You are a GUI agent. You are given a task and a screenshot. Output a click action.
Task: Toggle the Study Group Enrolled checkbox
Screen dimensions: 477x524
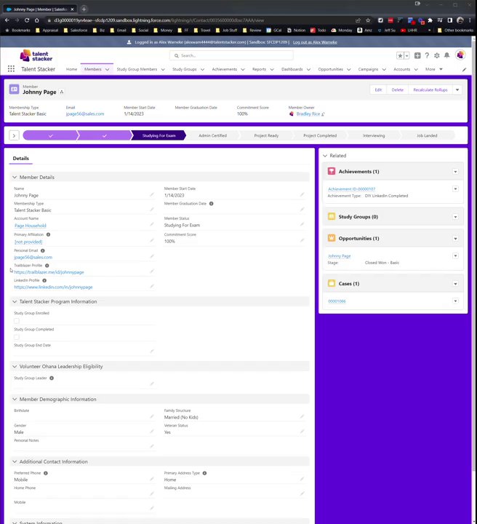17,321
